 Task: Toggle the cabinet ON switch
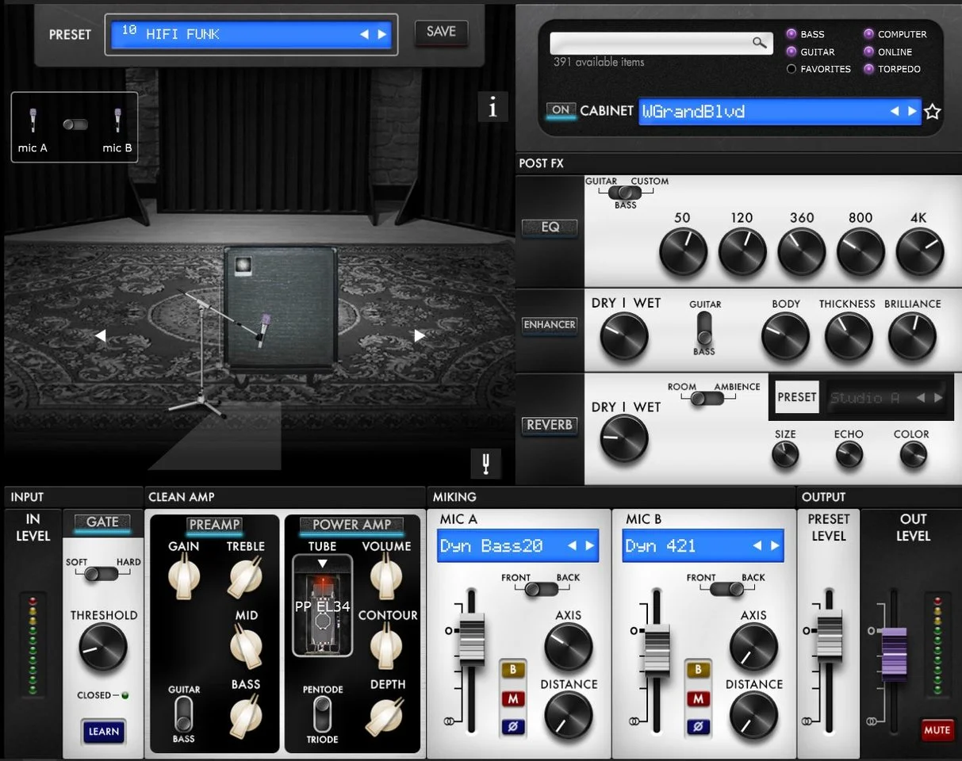pyautogui.click(x=561, y=111)
